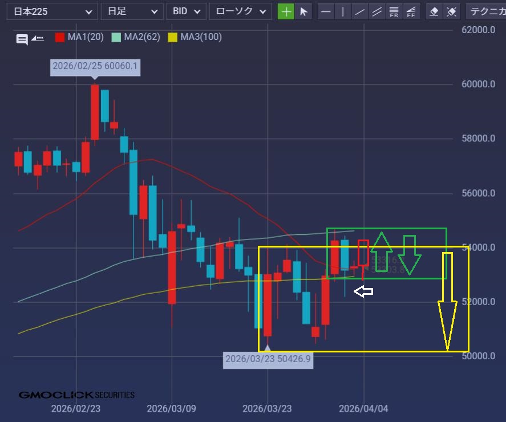Image resolution: width=506 pixels, height=422 pixels.
Task: Choose the horizontal line drawing tool
Action: pos(326,11)
